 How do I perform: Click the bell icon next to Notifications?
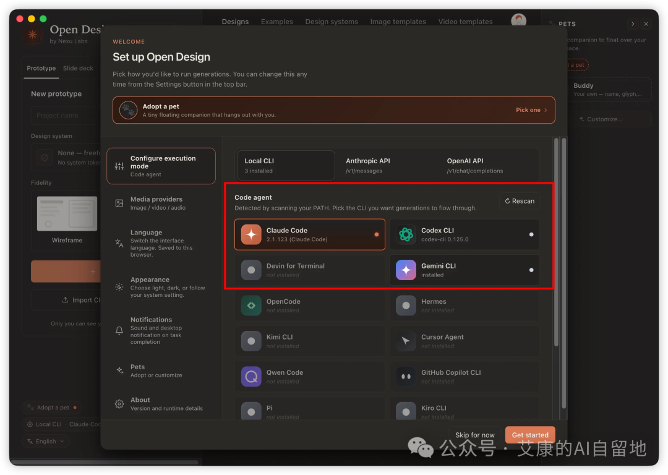click(119, 330)
